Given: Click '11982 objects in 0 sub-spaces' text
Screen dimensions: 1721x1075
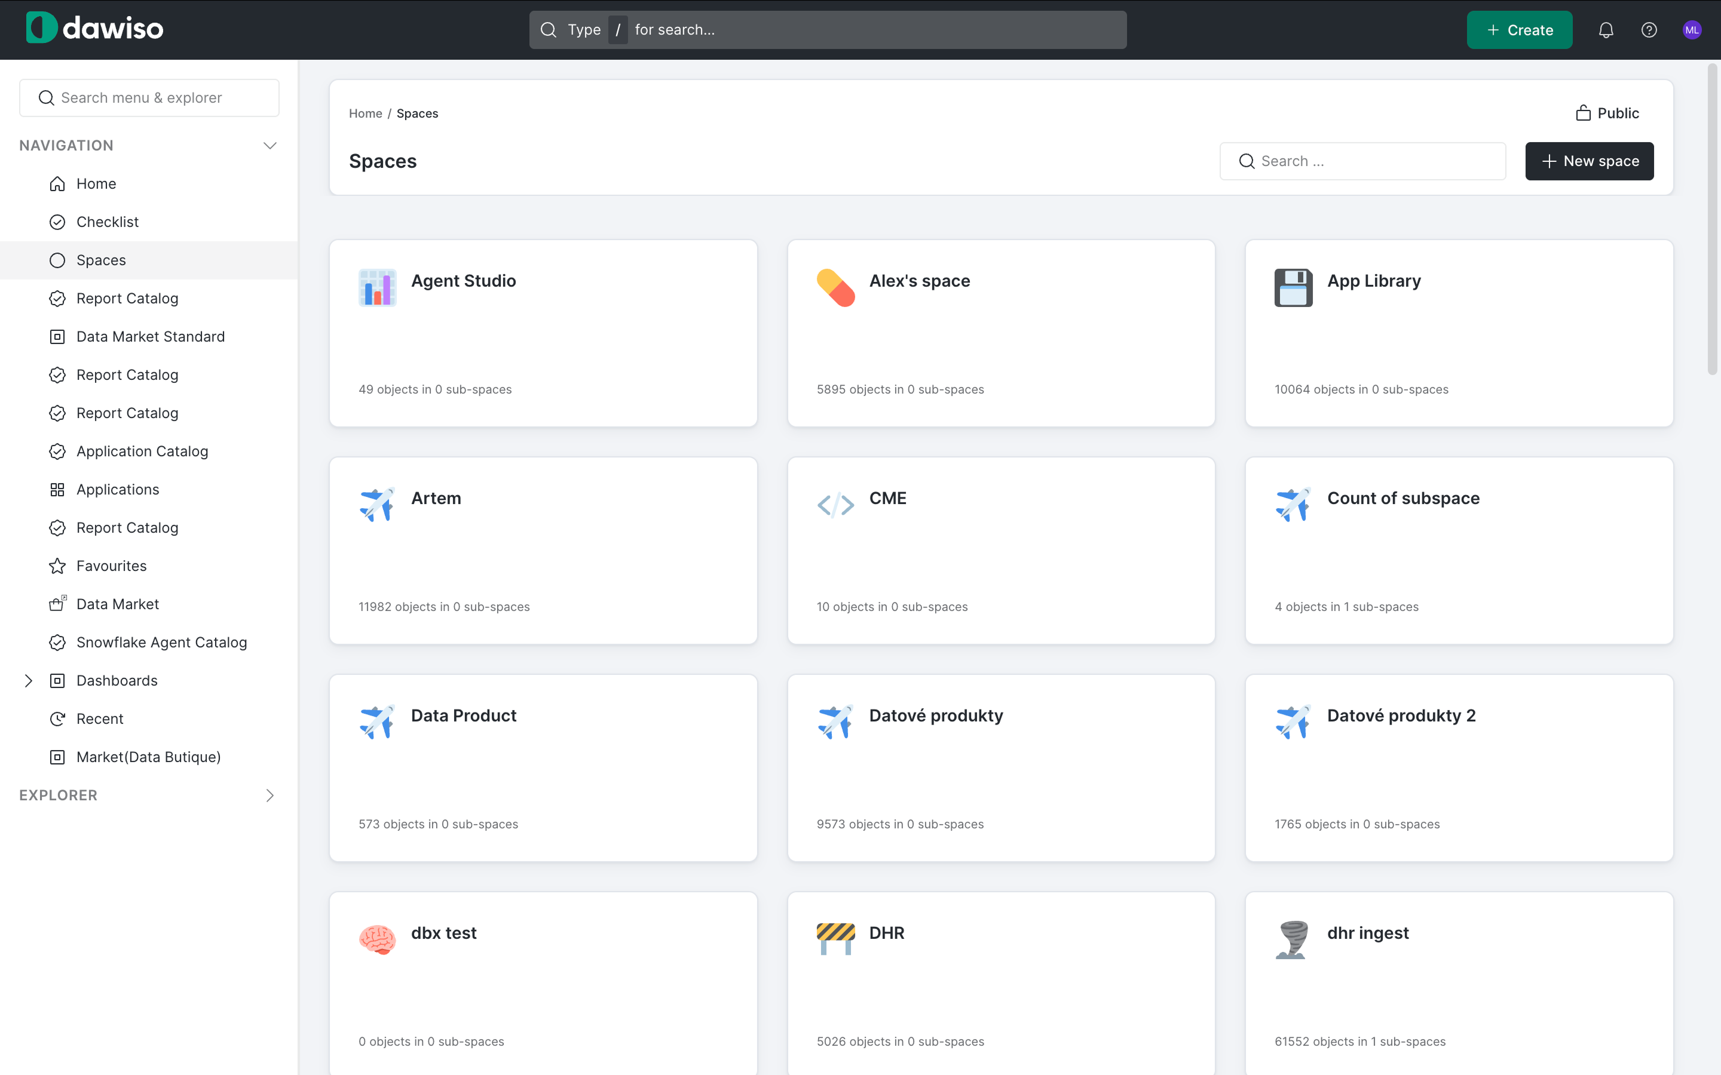Looking at the screenshot, I should tap(444, 606).
